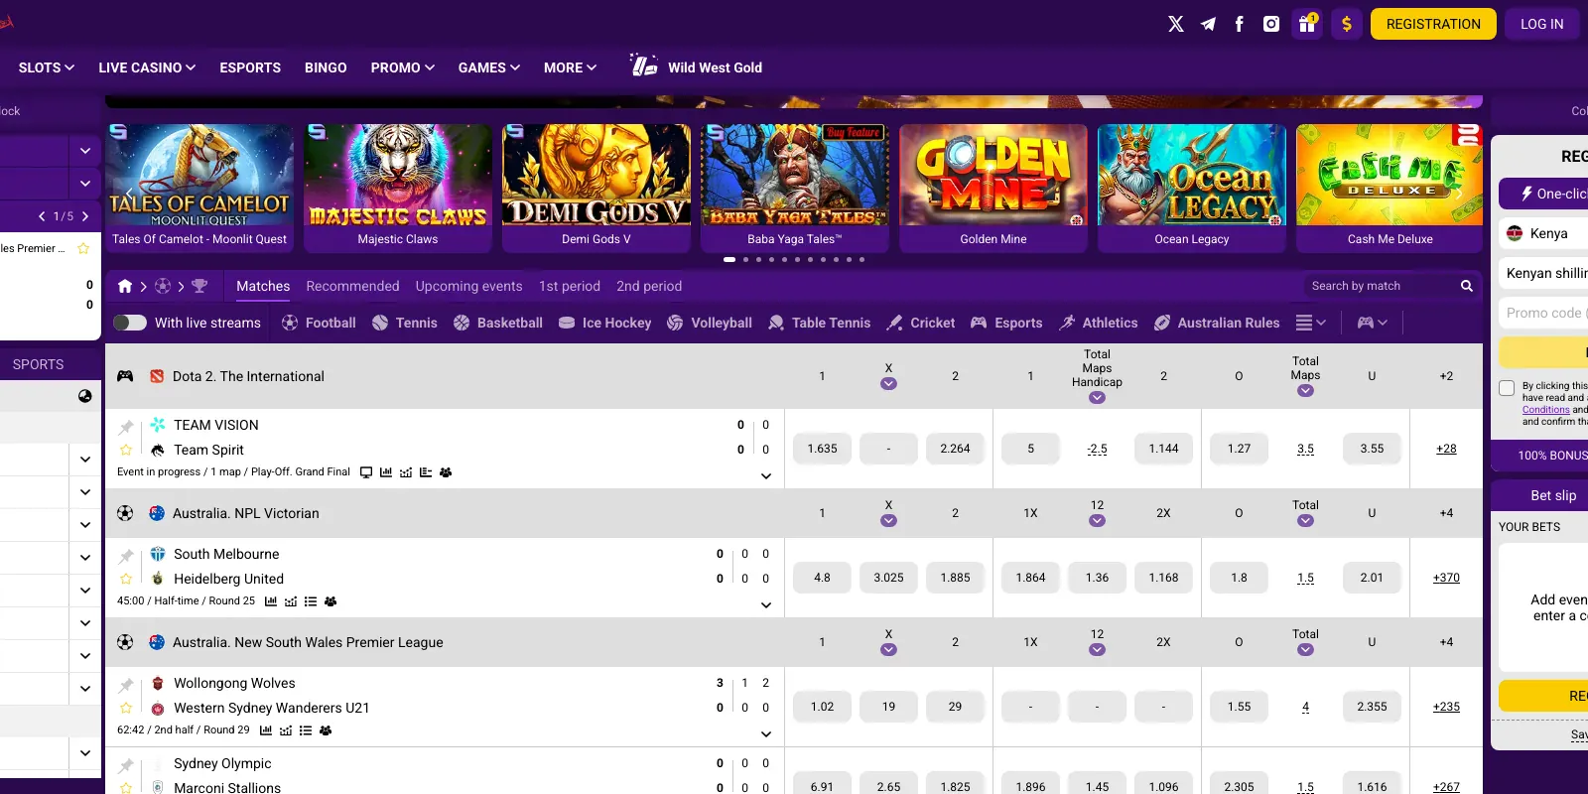Viewport: 1588px width, 794px height.
Task: Open the Conditions link
Action: tap(1546, 410)
